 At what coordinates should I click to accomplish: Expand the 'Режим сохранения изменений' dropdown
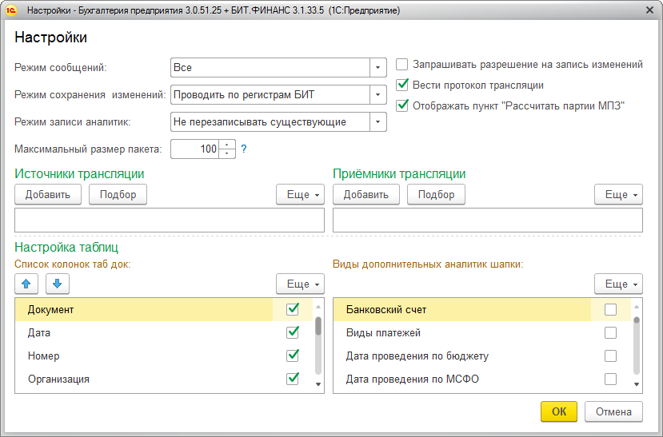377,95
